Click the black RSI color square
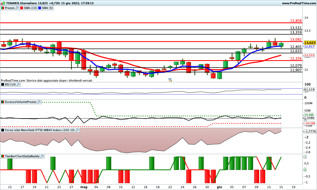317x190 pixels. pos(3,84)
